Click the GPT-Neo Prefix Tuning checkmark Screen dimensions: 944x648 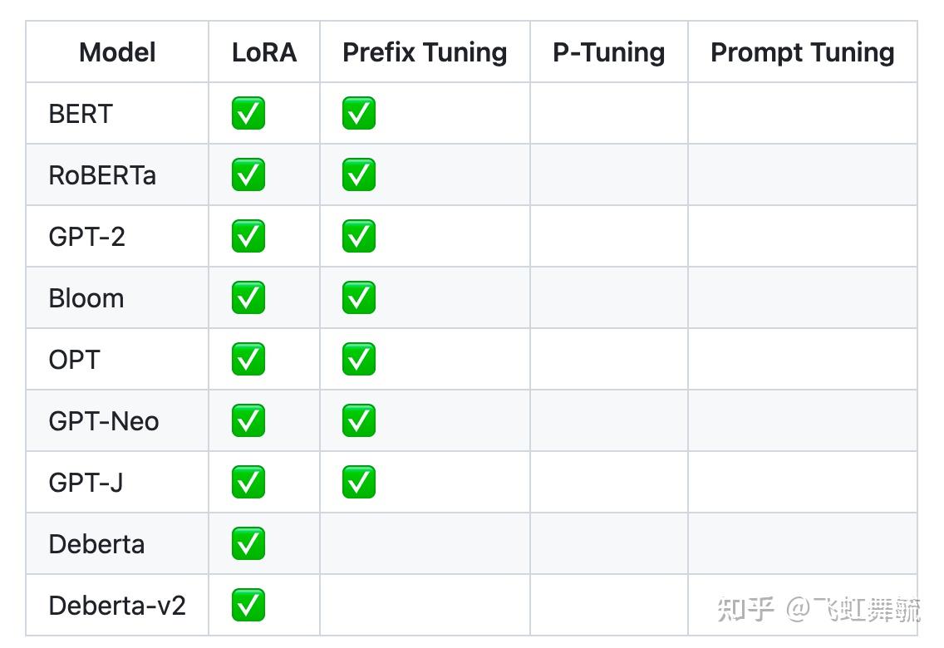click(x=358, y=420)
